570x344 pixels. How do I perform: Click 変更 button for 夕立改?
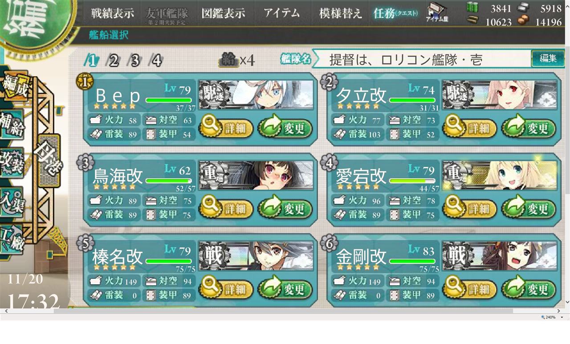(x=529, y=128)
